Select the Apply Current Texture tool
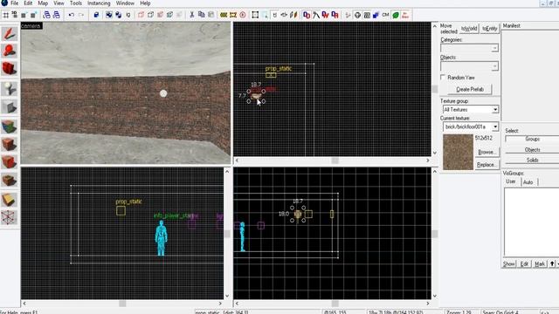Image resolution: width=559 pixels, height=314 pixels. pos(9,144)
